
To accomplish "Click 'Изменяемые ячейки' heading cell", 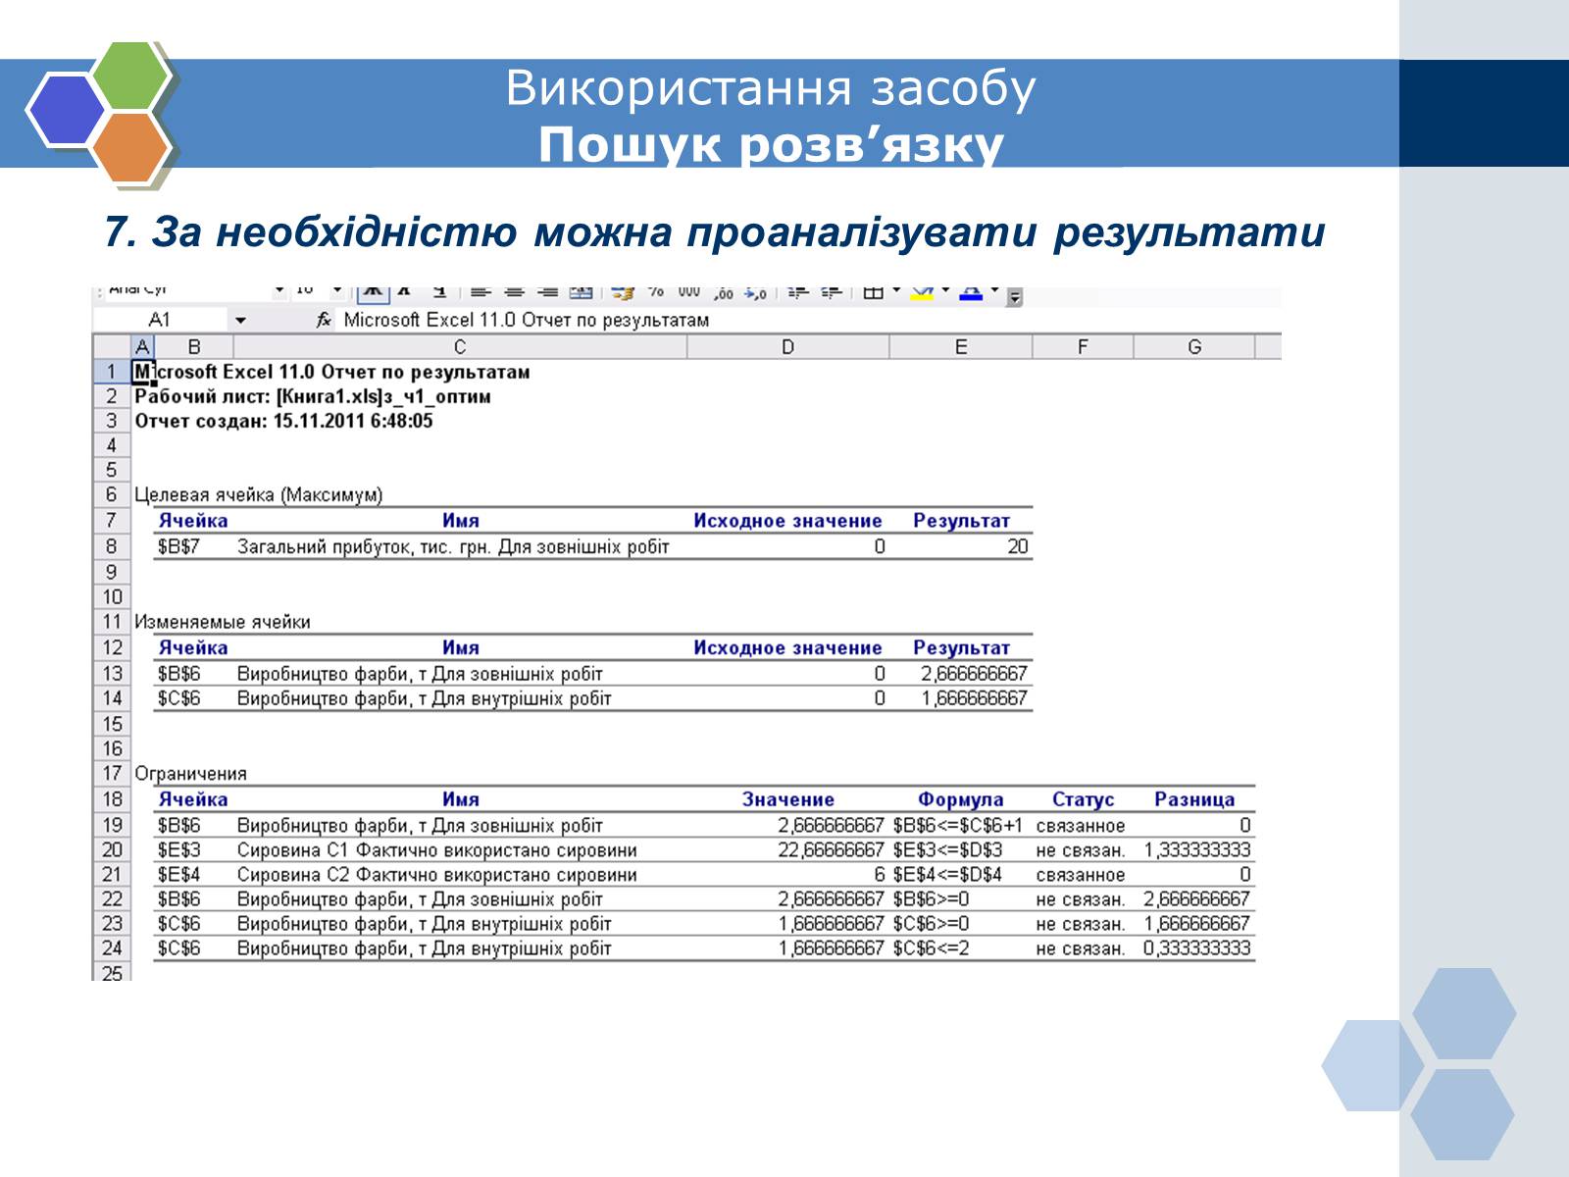I will (223, 622).
